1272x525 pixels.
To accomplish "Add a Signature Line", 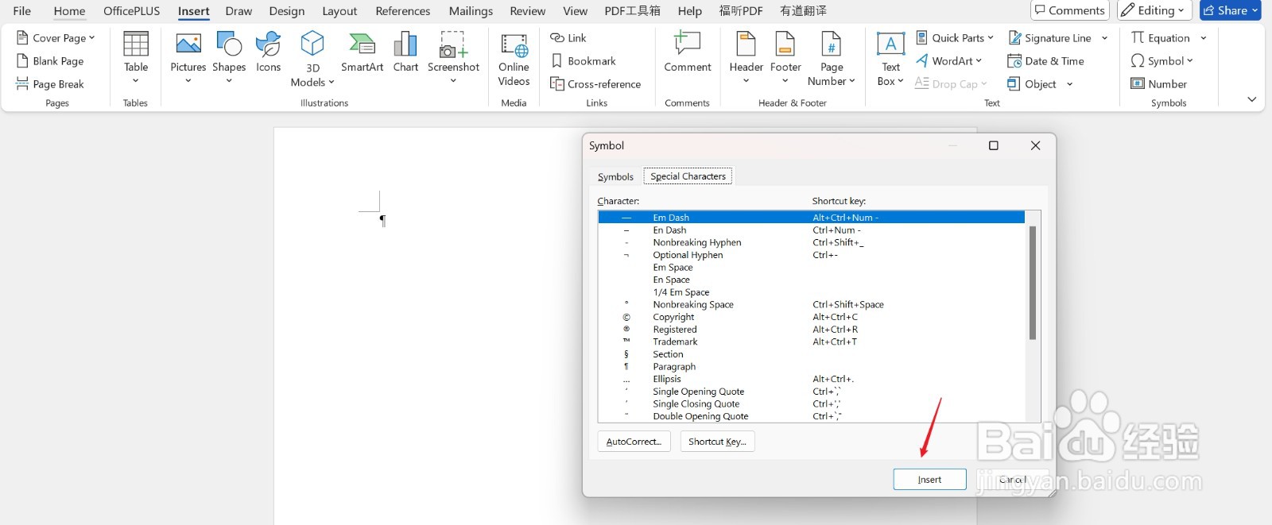I will pos(1050,38).
